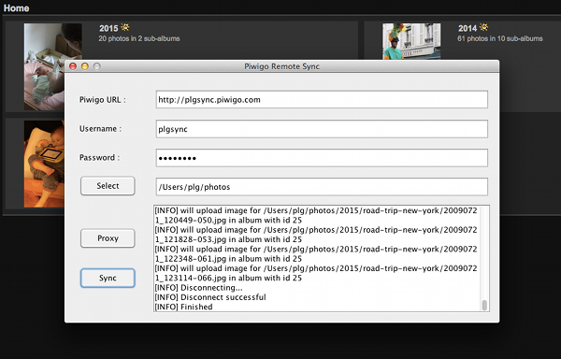561x359 pixels.
Task: Click the /Users/plg/photos folder path field
Action: click(x=322, y=187)
